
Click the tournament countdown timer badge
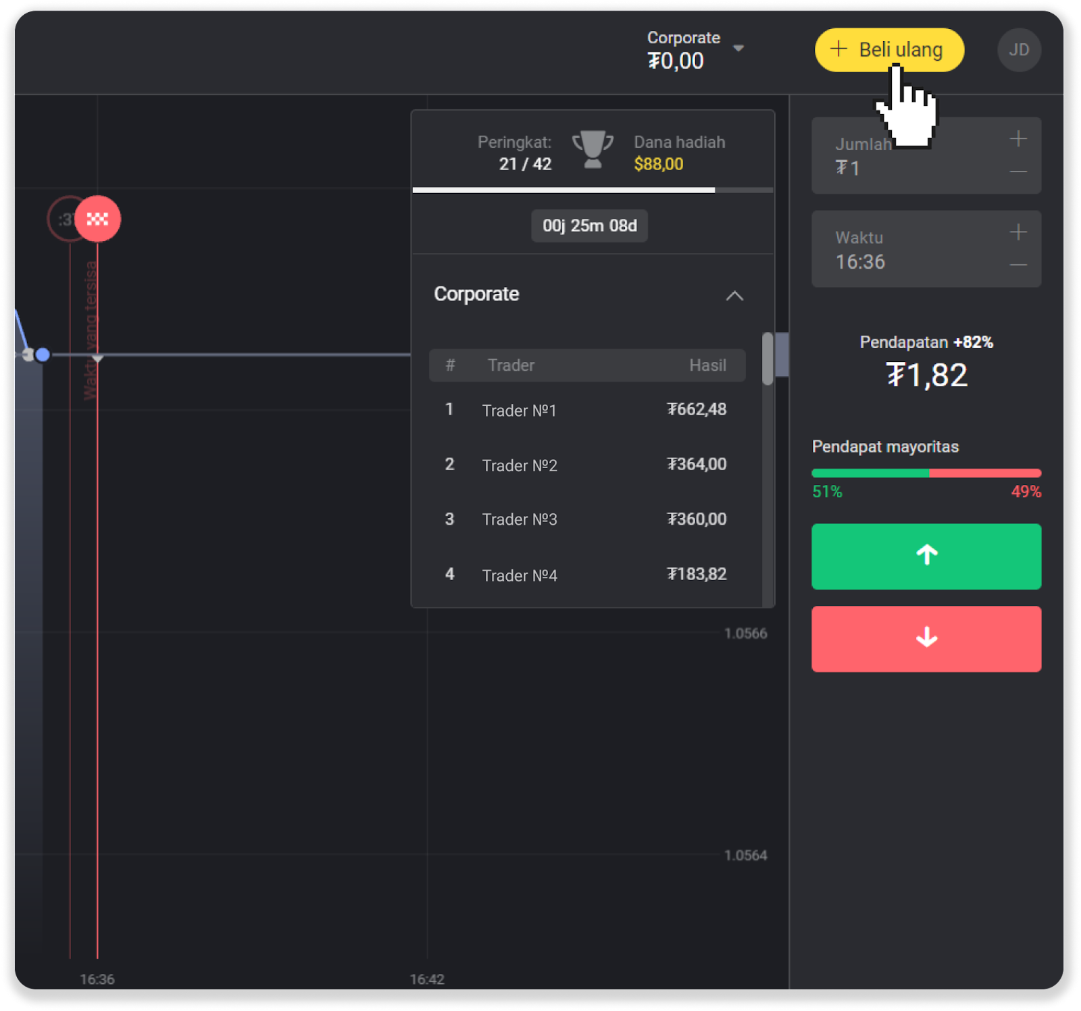[x=589, y=226]
